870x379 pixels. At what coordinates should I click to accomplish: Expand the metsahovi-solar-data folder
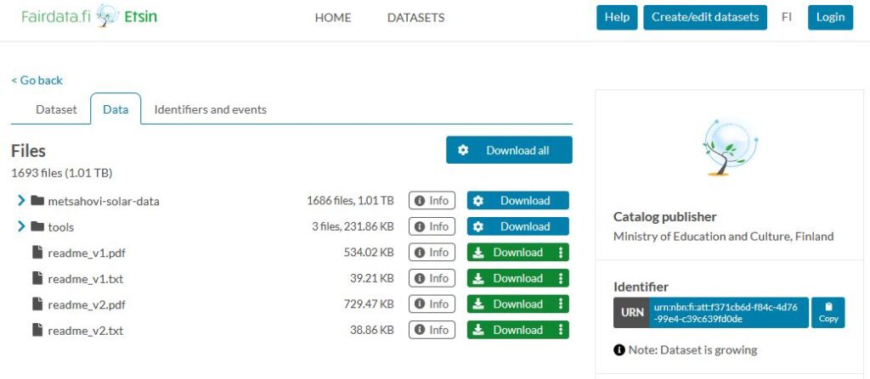point(21,201)
